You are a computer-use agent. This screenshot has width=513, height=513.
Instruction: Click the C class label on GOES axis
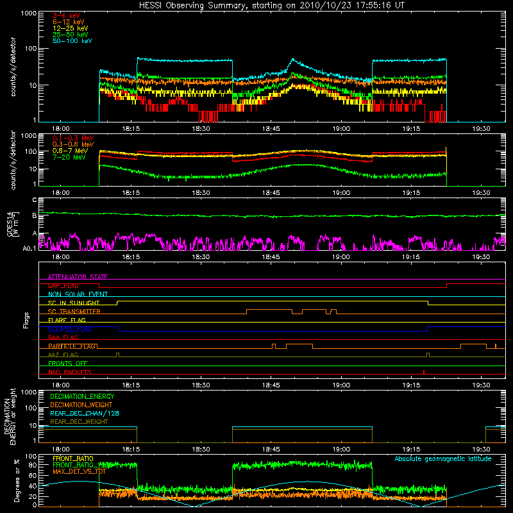pyautogui.click(x=35, y=200)
